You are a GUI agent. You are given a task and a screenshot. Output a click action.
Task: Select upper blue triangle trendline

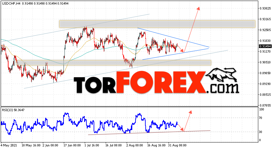173,38
